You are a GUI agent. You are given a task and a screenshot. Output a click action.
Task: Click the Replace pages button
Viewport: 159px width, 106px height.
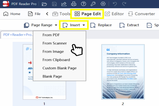[x=101, y=25]
